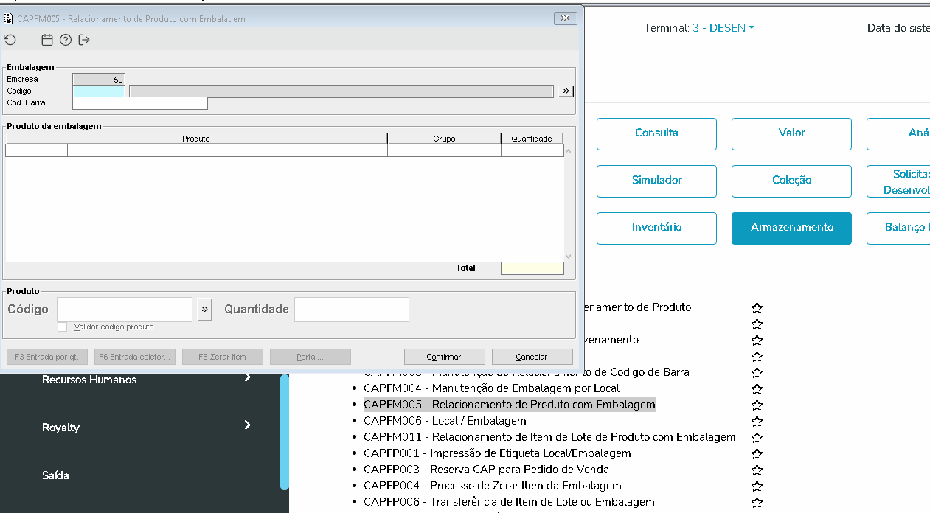The width and height of the screenshot is (930, 513).
Task: Click F8 Zerar item button
Action: [222, 357]
